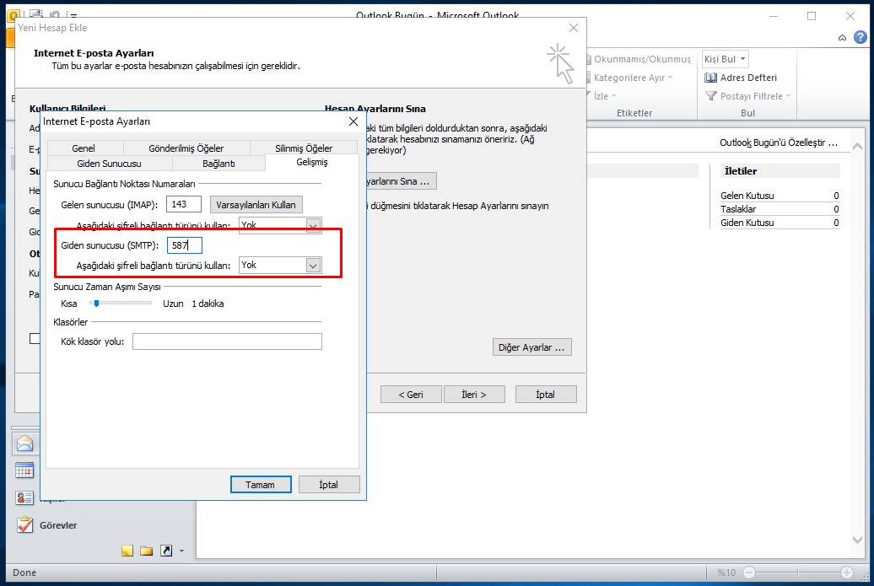The image size is (874, 586).
Task: Open Gelen Kutusu in İletiler list
Action: [747, 196]
